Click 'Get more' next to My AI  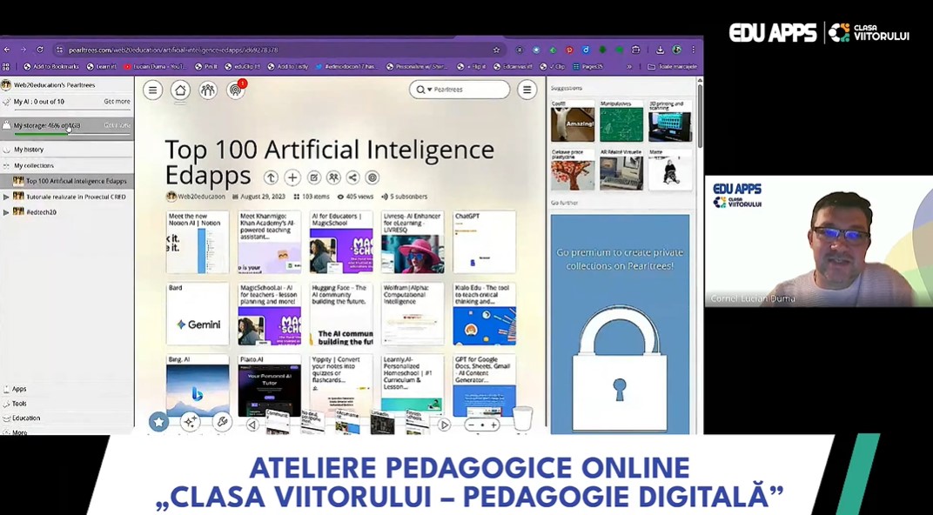pyautogui.click(x=117, y=102)
